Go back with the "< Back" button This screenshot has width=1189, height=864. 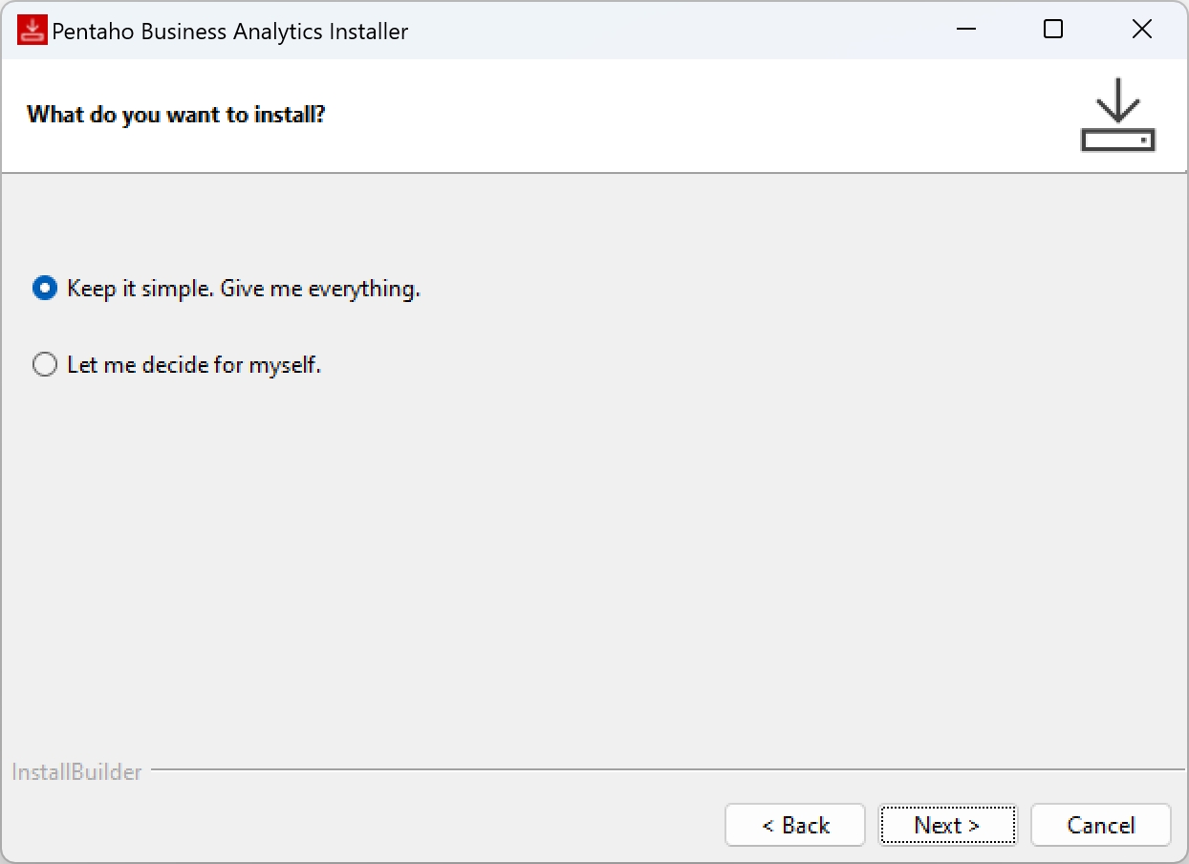pyautogui.click(x=795, y=825)
